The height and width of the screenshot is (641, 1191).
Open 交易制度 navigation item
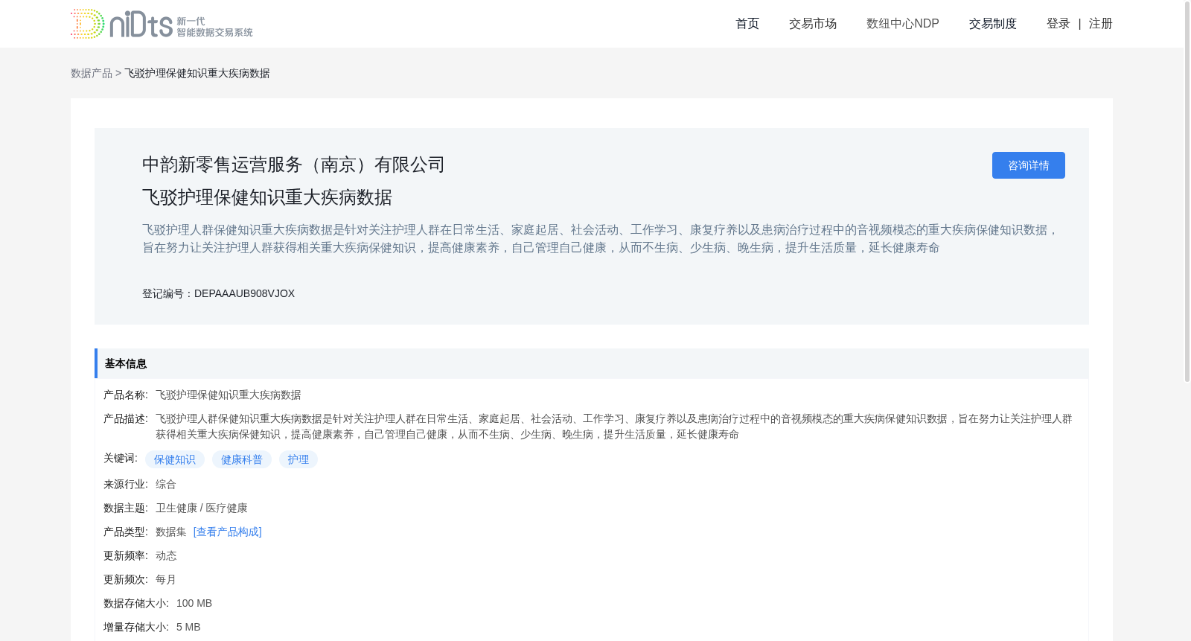(x=993, y=24)
